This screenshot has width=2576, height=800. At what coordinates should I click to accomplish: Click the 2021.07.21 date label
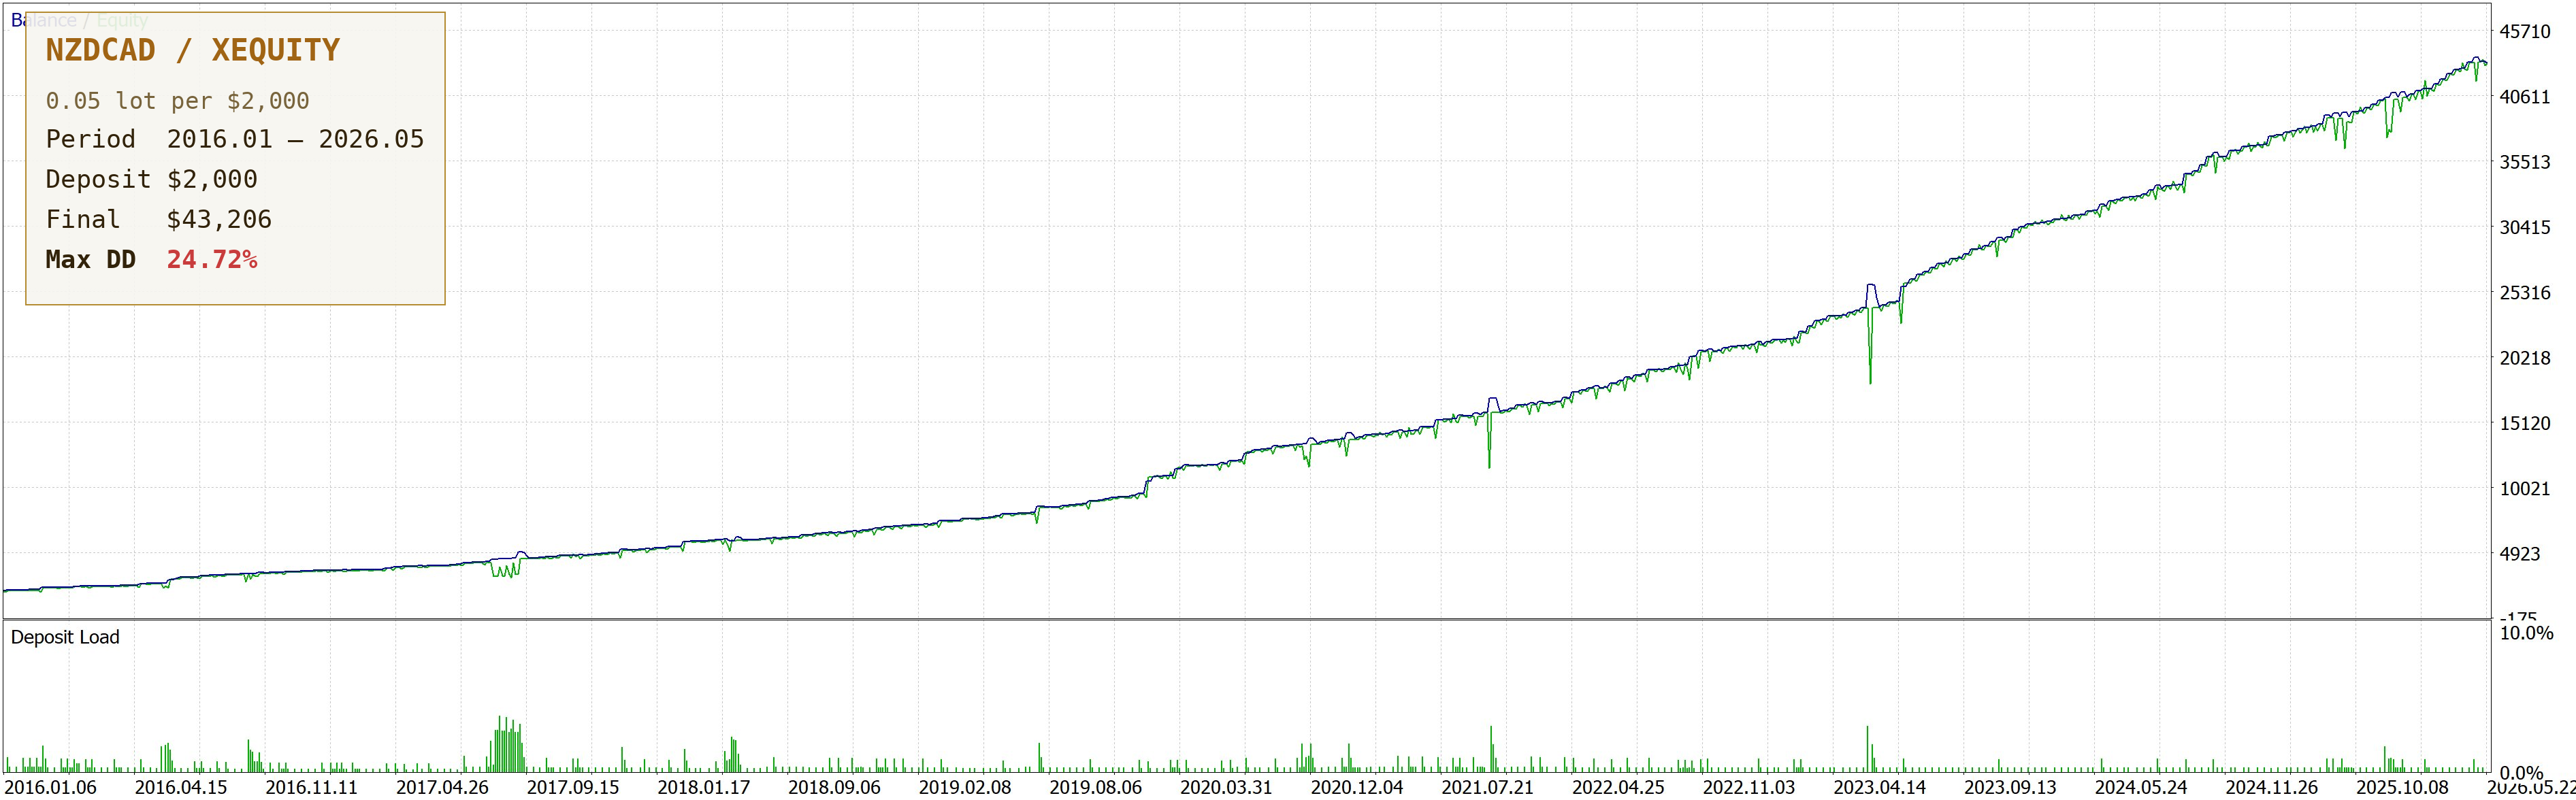pos(1487,787)
